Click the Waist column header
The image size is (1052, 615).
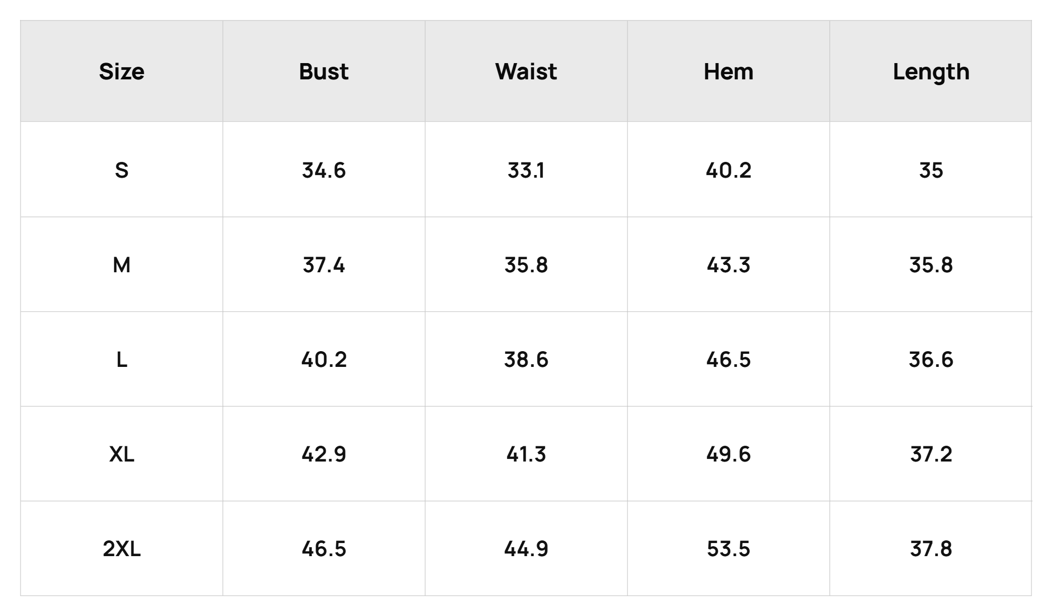point(526,71)
